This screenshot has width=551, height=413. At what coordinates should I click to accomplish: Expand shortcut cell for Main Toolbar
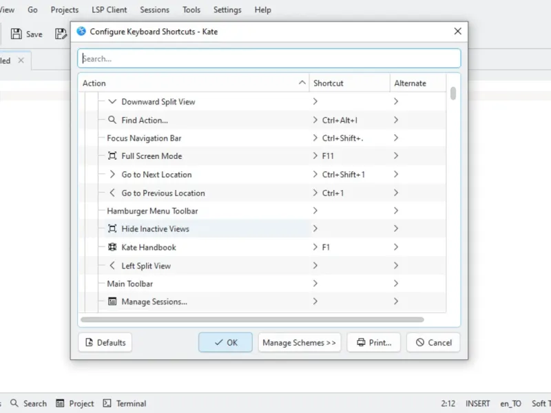tap(315, 284)
